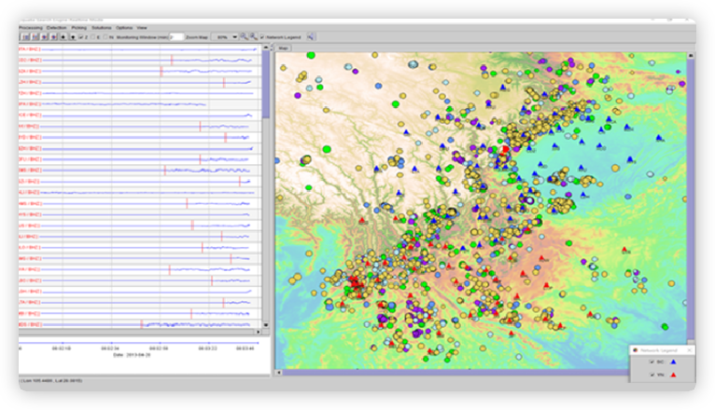Toggle the Z component checkbox
The width and height of the screenshot is (715, 410).
point(81,37)
